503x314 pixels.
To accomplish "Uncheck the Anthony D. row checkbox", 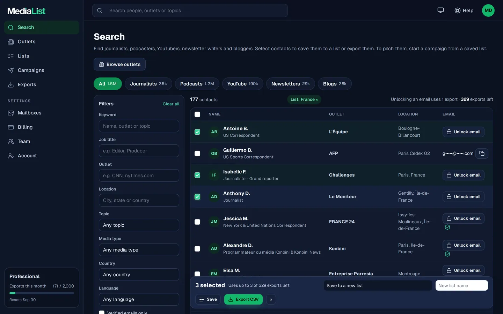I will (x=197, y=197).
